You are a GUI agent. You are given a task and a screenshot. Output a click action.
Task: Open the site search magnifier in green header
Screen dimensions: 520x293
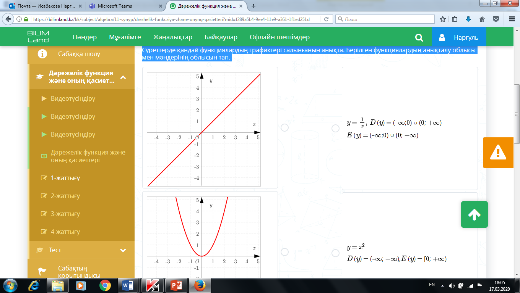(x=419, y=37)
